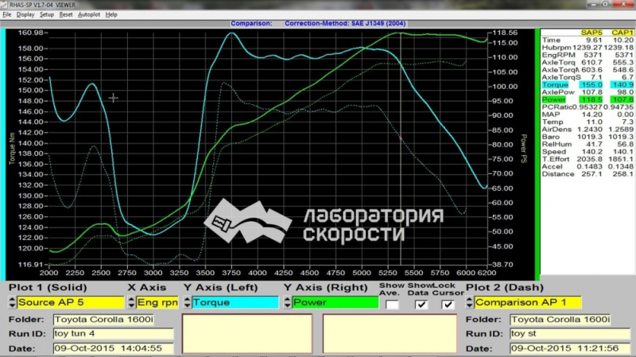Image resolution: width=636 pixels, height=357 pixels.
Task: Click the spinner arrows beside Eng rpm
Action: coord(131,302)
